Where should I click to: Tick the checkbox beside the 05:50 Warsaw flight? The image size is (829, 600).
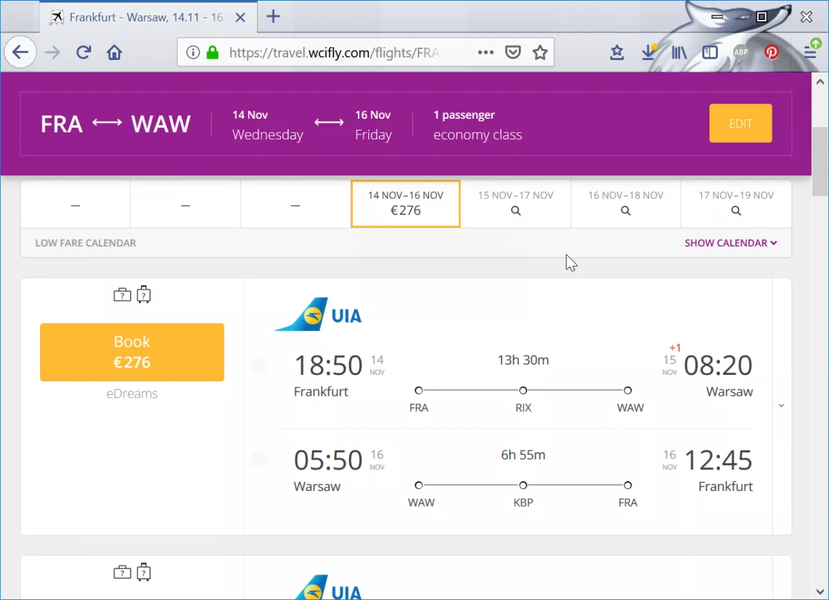[260, 459]
